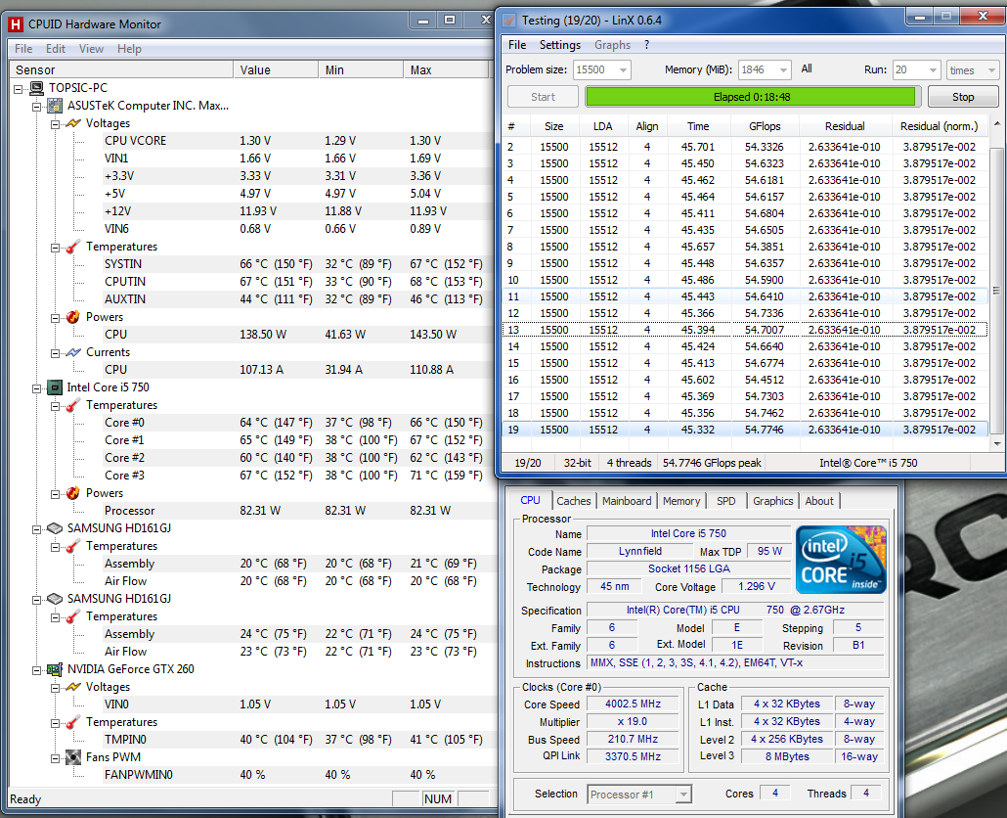1007x818 pixels.
Task: Click the LinX results scrollbar up arrow
Action: click(x=996, y=123)
